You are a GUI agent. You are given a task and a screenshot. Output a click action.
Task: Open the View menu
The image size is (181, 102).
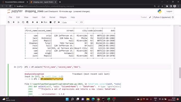click(26, 17)
